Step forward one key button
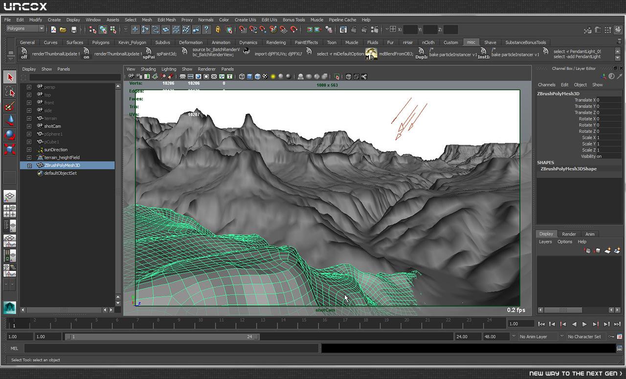 point(595,324)
